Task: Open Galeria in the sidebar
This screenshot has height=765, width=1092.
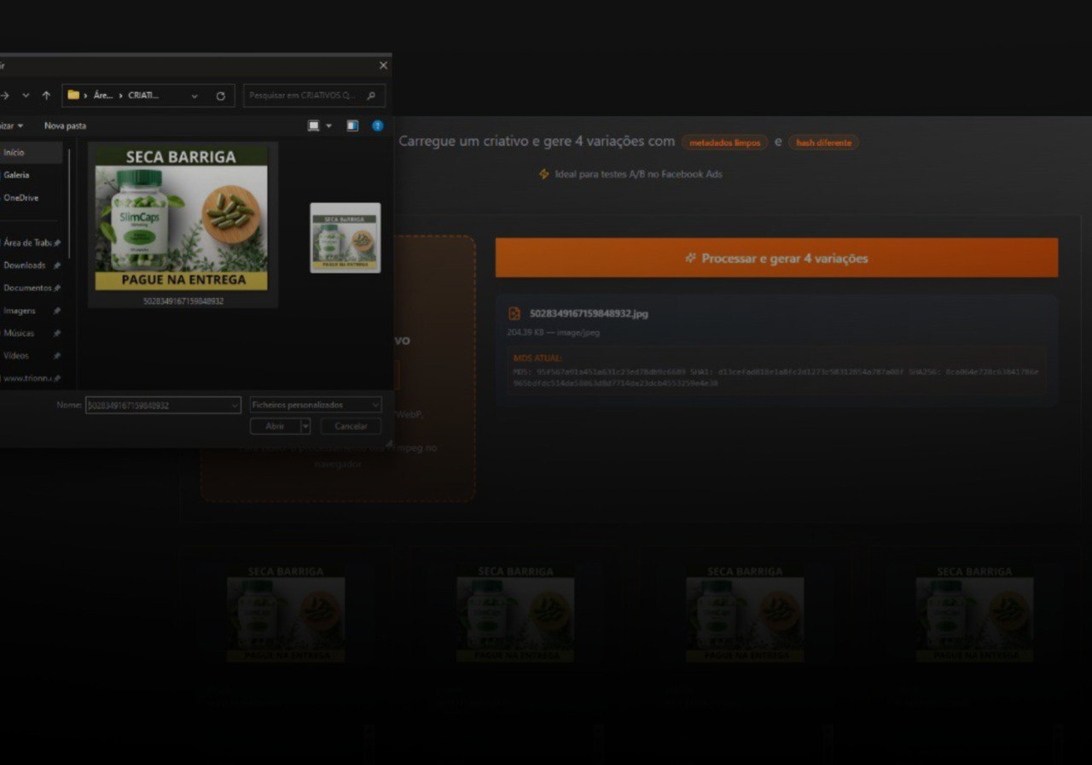Action: click(x=16, y=175)
